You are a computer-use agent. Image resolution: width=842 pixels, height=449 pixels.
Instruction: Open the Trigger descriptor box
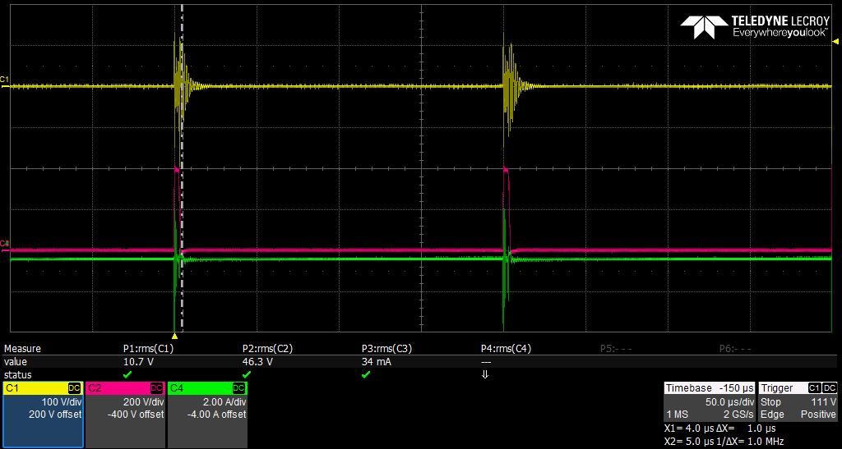click(798, 401)
